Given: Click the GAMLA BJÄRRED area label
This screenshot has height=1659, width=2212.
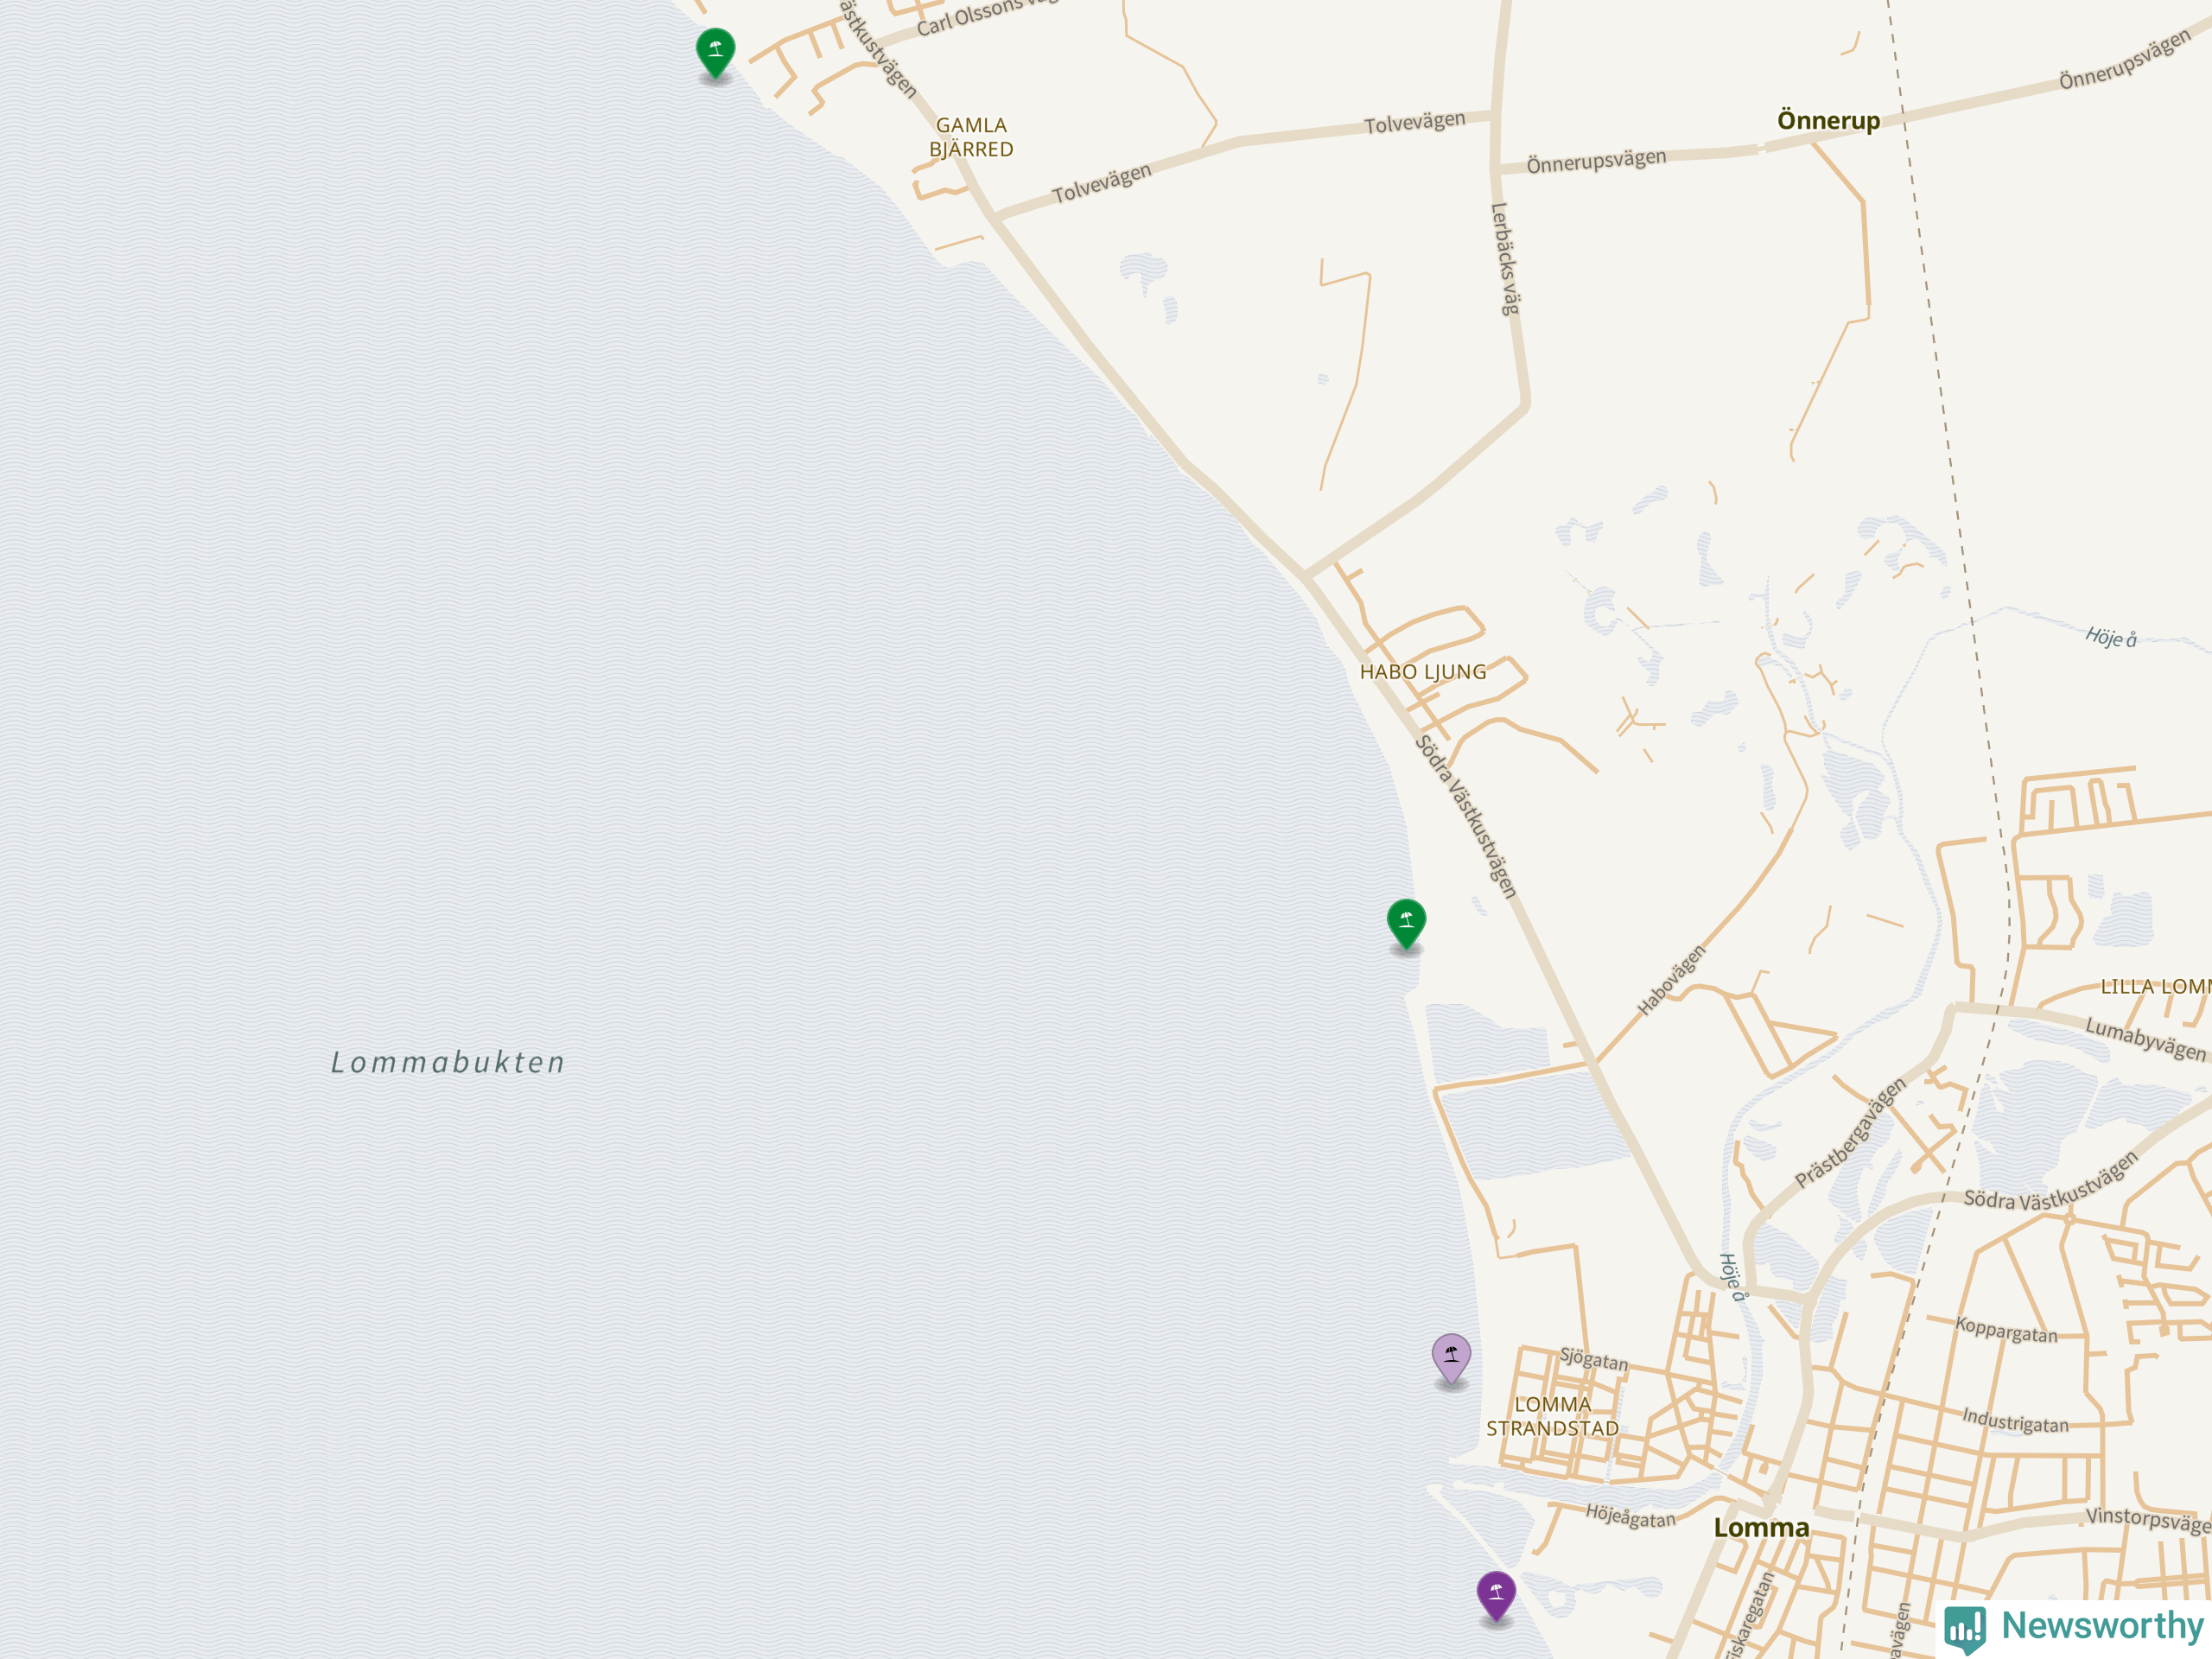Looking at the screenshot, I should tap(971, 137).
